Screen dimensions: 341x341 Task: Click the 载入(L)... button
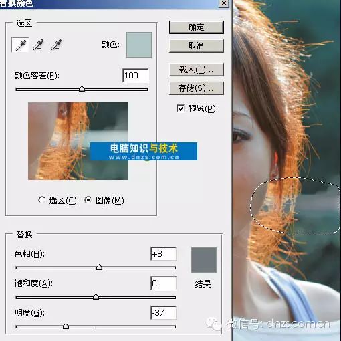pyautogui.click(x=197, y=70)
